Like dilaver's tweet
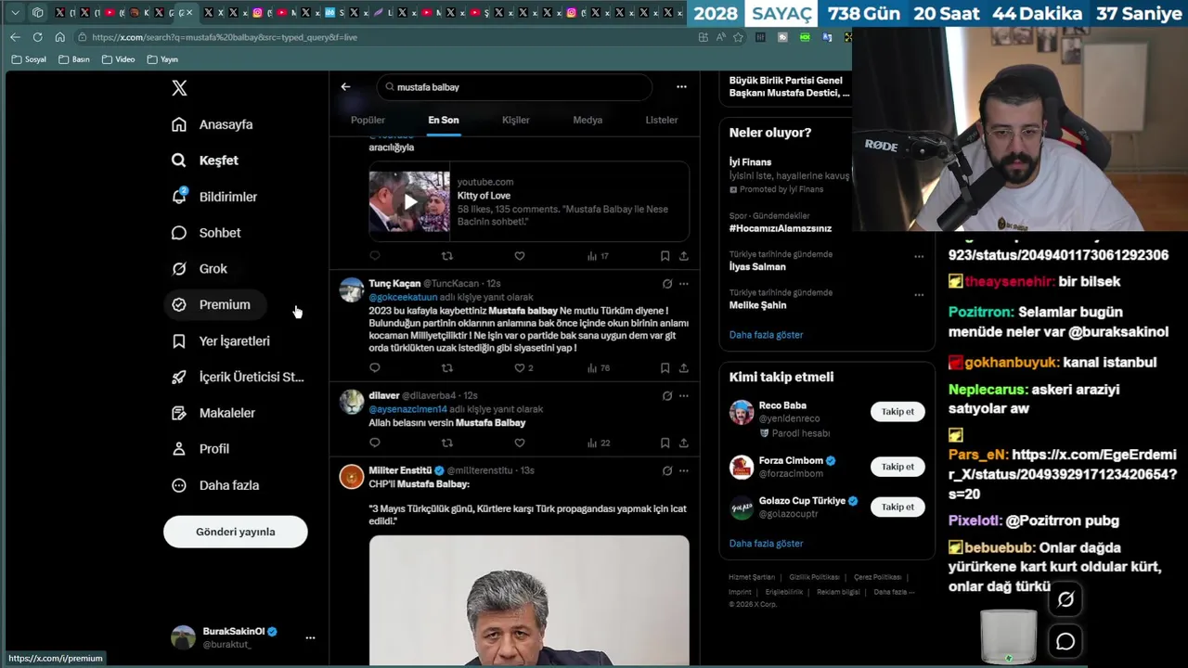 (520, 443)
